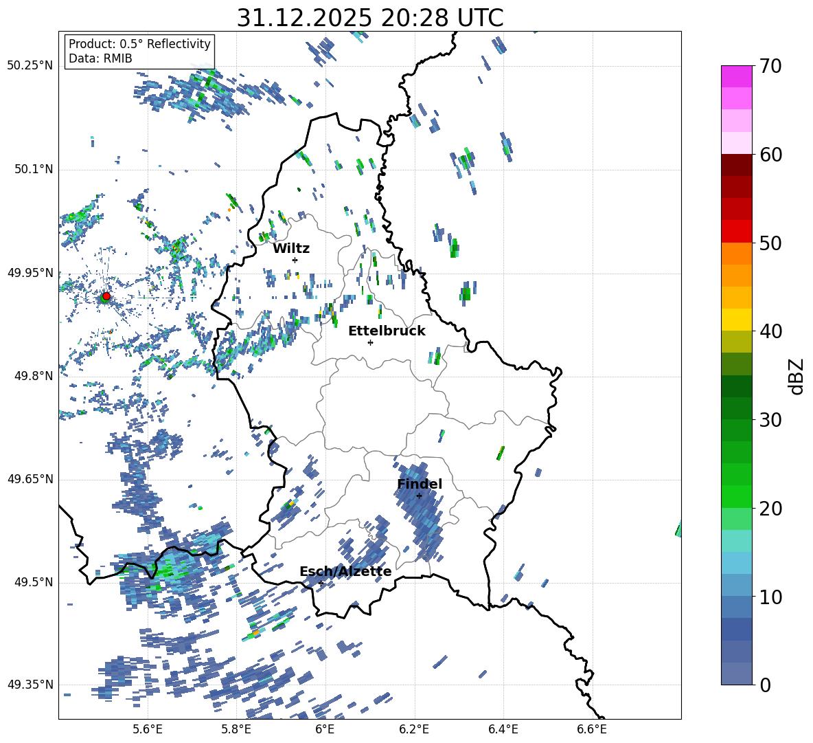Click the 0 value on the colorbar
The image size is (813, 743).
coord(765,685)
